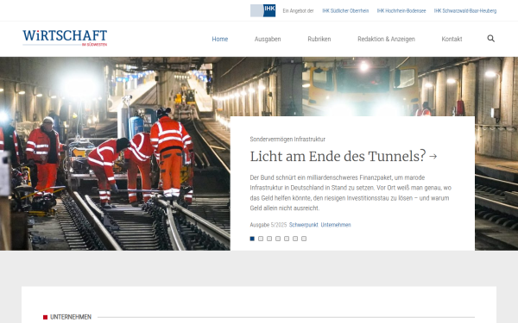
Task: Switch to the third slide indicator
Action: tap(269, 239)
